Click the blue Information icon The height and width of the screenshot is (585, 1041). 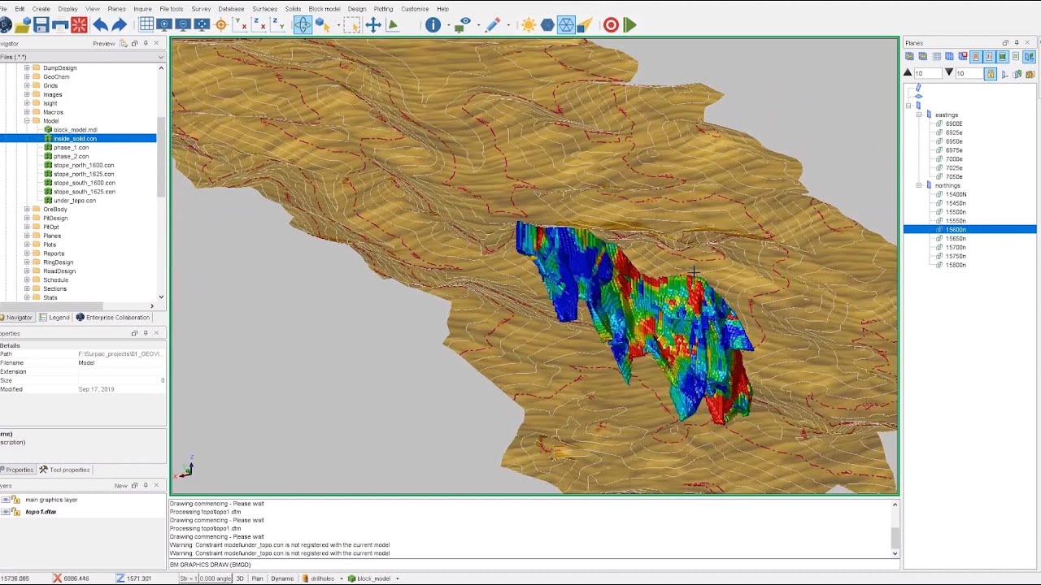pos(433,25)
